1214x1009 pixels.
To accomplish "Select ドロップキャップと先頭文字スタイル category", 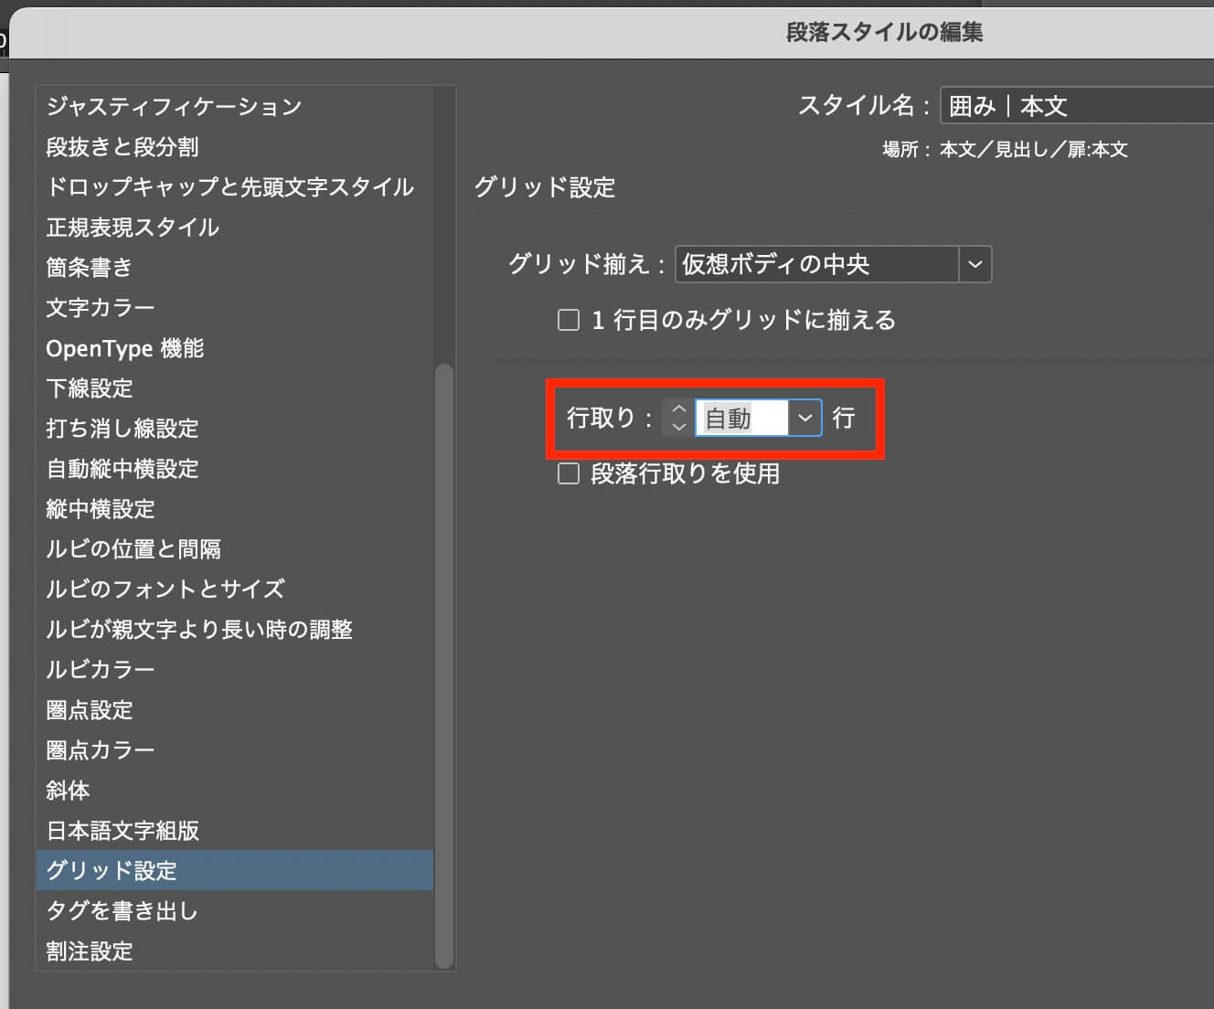I will coord(230,187).
